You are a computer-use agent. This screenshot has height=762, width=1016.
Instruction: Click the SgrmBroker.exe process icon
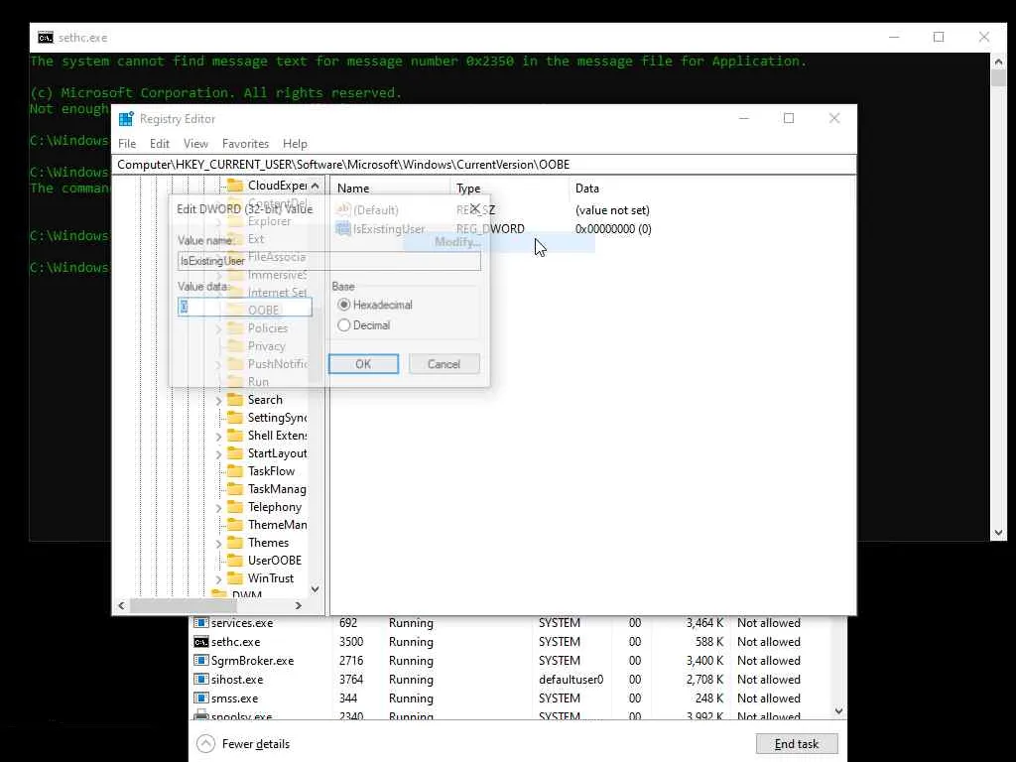pos(200,661)
